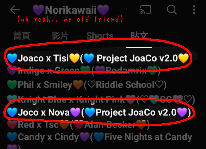Click the Phil x Smiley Riddle School line
Screen dimensions: 206x149
(x=87, y=85)
